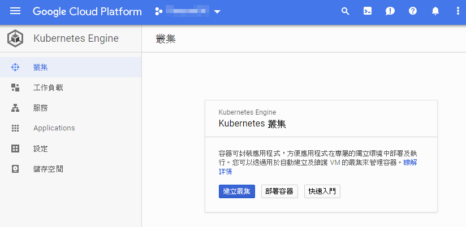466x227 pixels.
Task: Click the 建立叢集 create cluster button
Action: click(237, 191)
